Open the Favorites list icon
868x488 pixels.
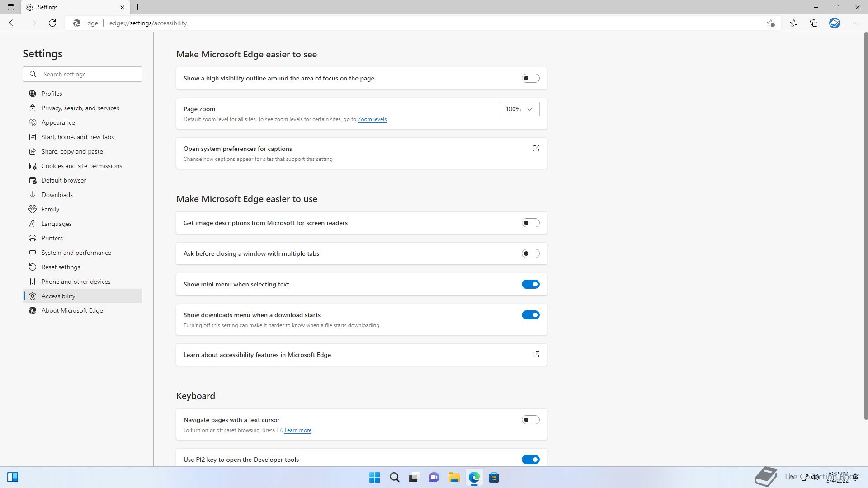794,23
